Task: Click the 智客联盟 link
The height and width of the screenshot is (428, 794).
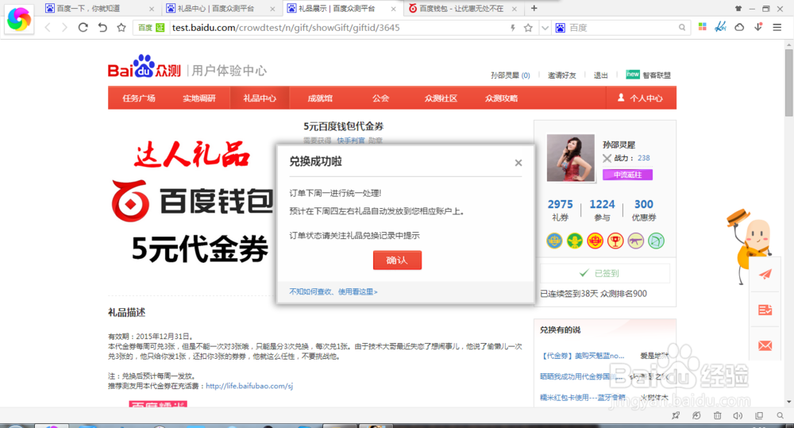Action: pos(657,75)
